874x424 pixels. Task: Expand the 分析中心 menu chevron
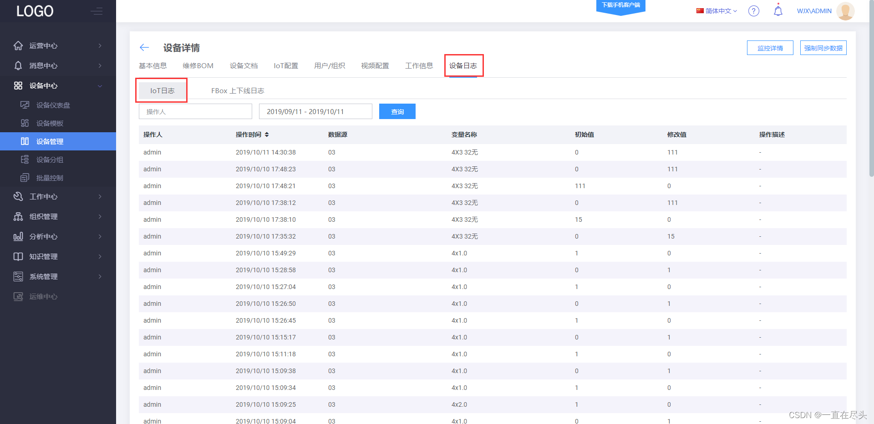click(100, 236)
